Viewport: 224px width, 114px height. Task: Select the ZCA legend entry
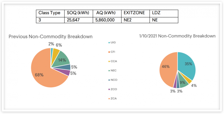click(113, 99)
